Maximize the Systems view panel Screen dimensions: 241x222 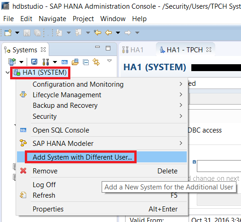[108, 48]
